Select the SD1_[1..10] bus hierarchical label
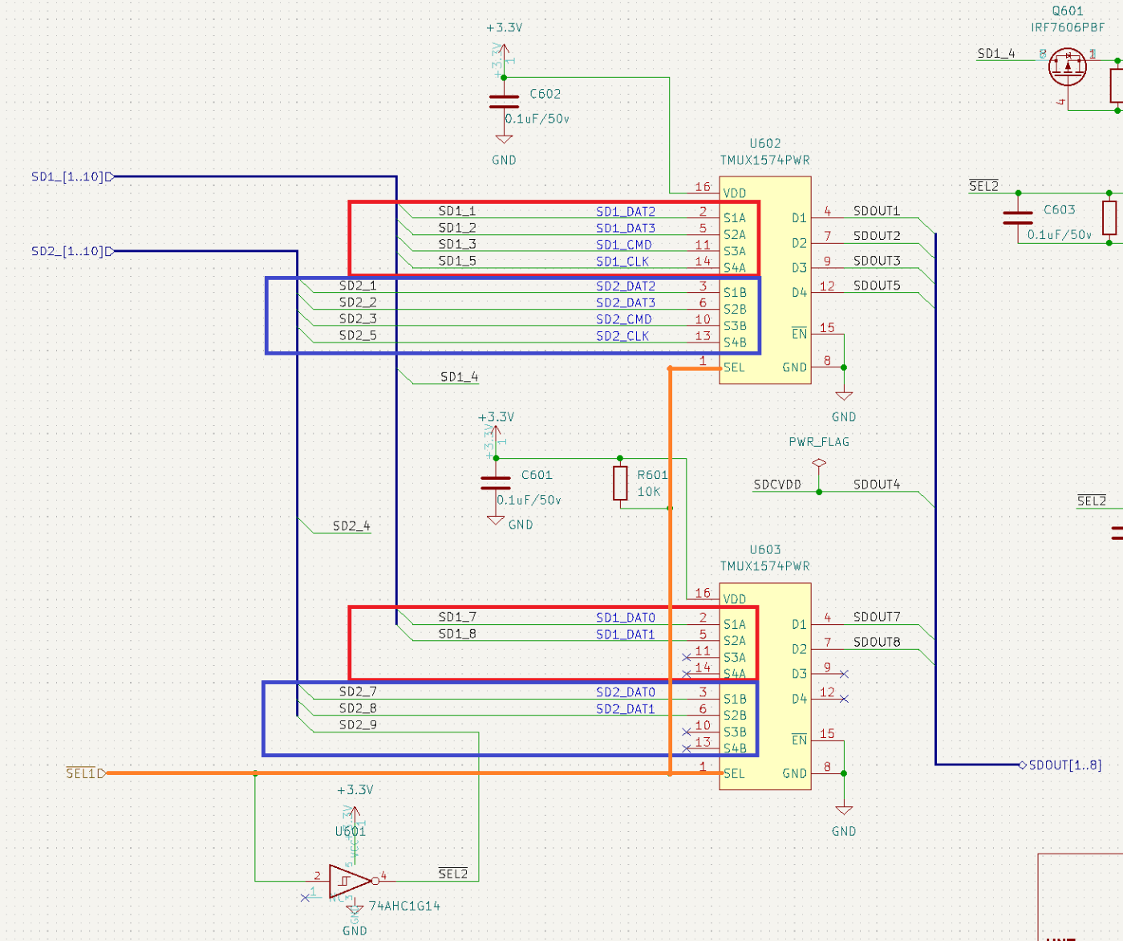 tap(72, 176)
